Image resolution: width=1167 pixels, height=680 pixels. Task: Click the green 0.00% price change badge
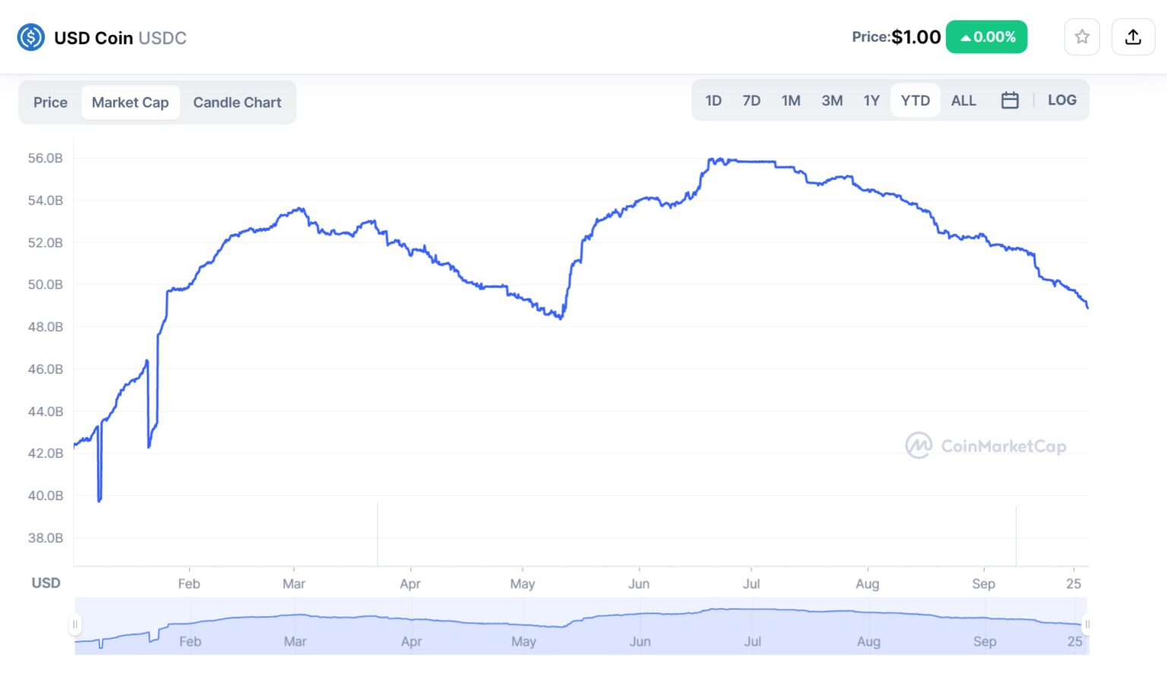(x=986, y=37)
